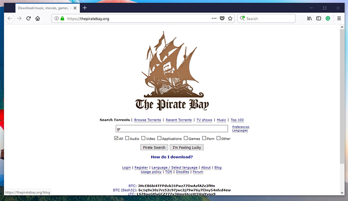Check the Applications category box
Viewport: 348px width, 201px height.
coord(159,138)
